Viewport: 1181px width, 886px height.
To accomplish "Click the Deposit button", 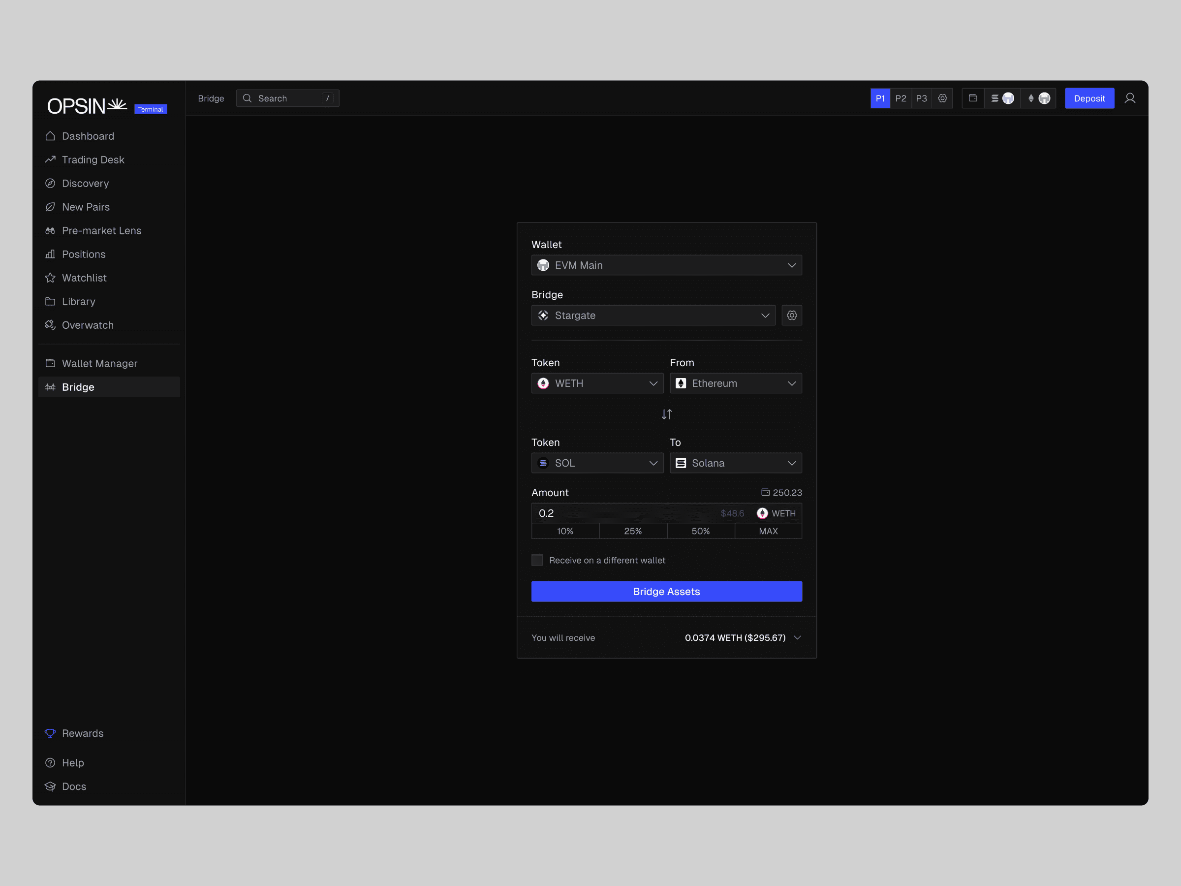I will [1088, 98].
